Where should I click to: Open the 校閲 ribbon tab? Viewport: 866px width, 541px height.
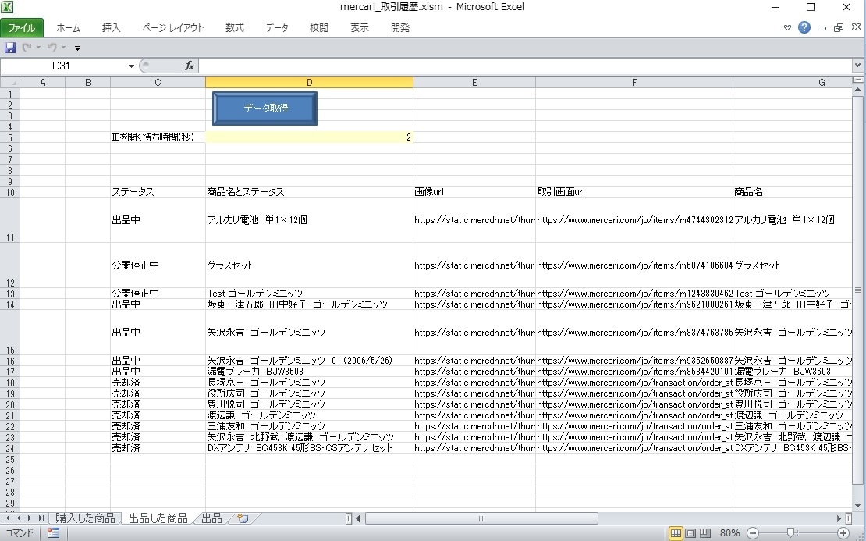click(318, 27)
